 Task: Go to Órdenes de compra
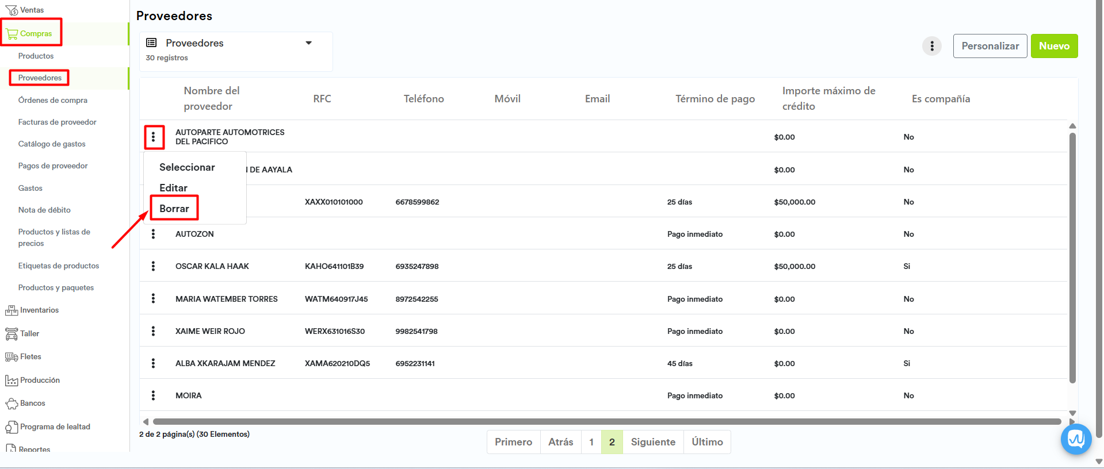pos(53,100)
